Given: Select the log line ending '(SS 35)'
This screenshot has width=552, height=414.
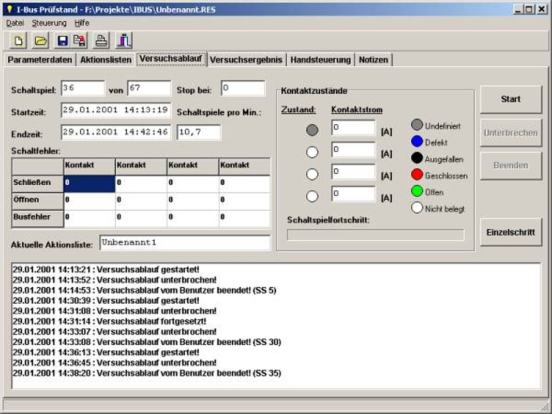Looking at the screenshot, I should [x=147, y=373].
